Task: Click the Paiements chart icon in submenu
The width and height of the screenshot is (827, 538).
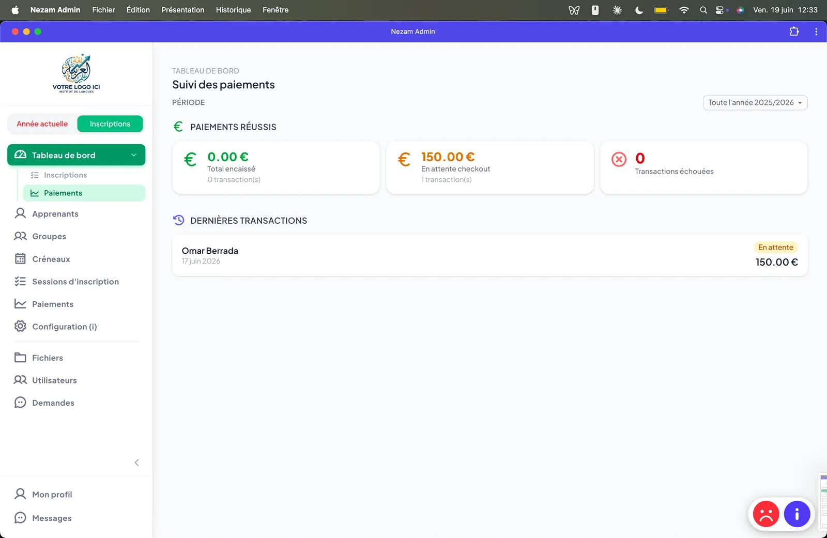Action: point(35,193)
